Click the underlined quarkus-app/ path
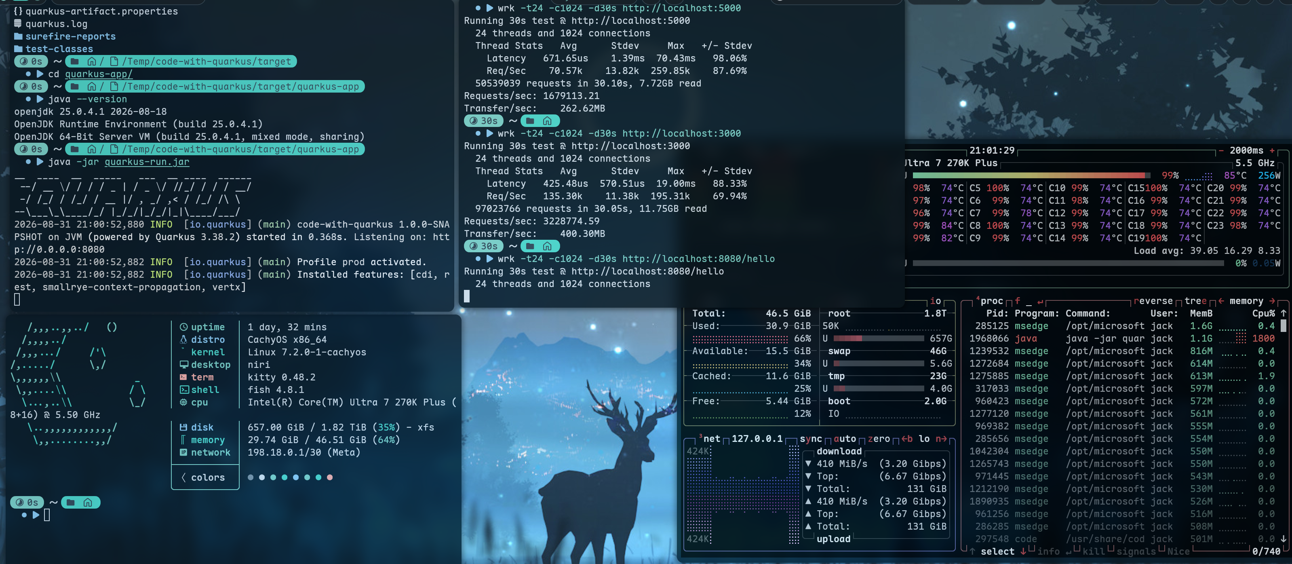The width and height of the screenshot is (1292, 564). coord(99,74)
